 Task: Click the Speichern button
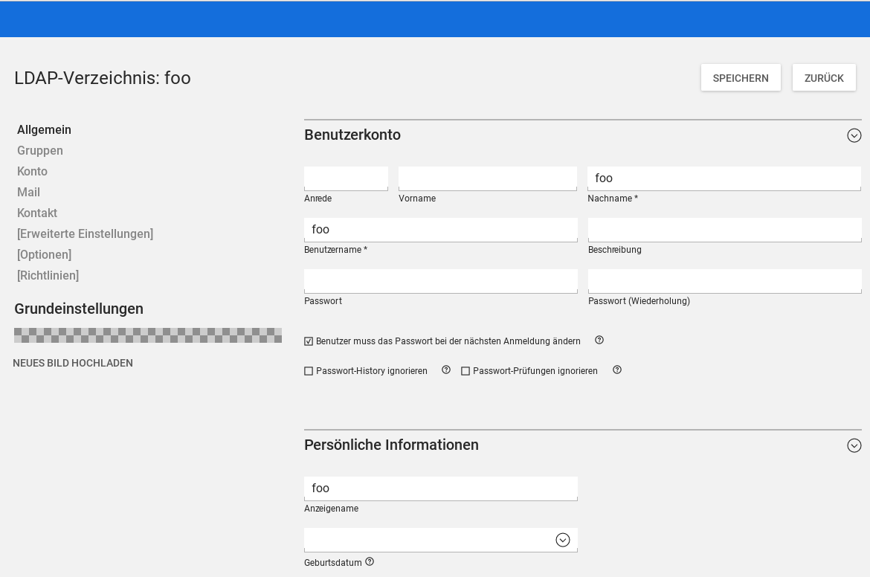point(741,78)
